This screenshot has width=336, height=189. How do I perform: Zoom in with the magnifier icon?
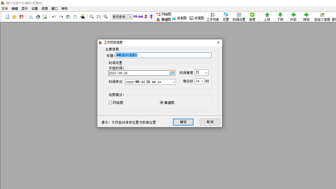point(106,17)
